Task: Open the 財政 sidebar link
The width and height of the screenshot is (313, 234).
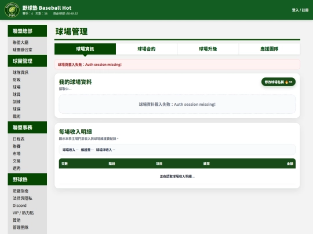Action: pos(17,80)
